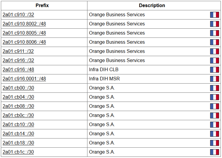Visit the 2a01:cb00::/30 prefix page
The image size is (222, 158).
pyautogui.click(x=18, y=88)
